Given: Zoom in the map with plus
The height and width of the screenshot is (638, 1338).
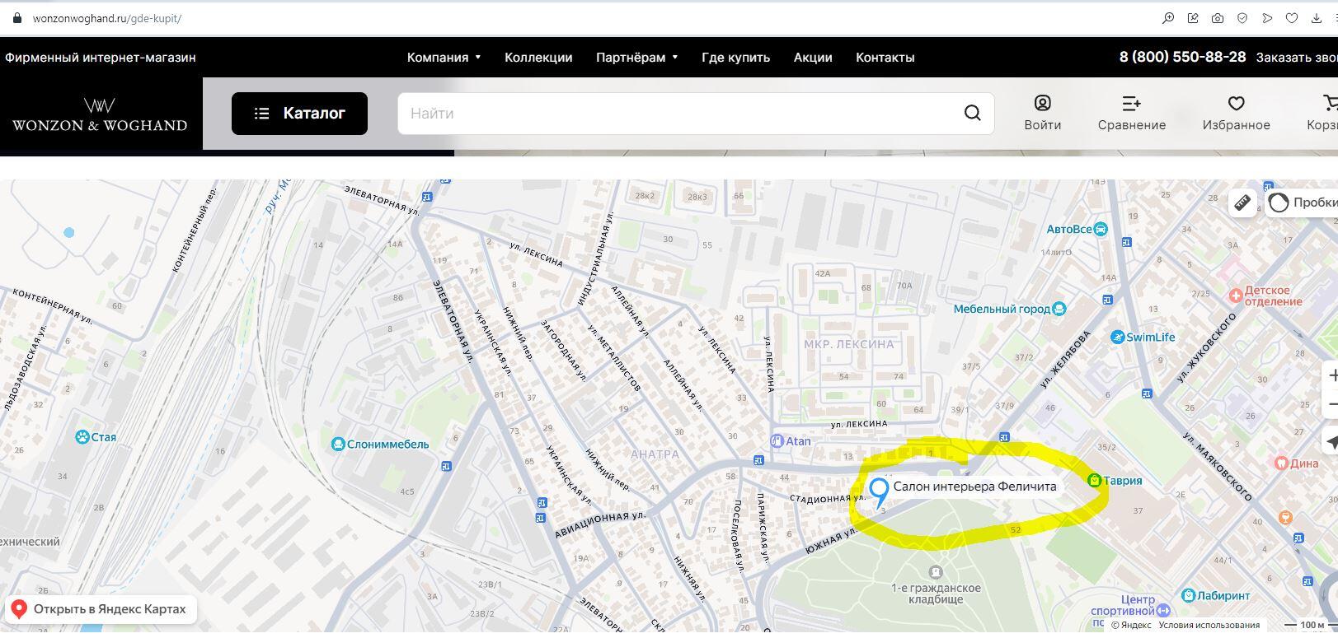Looking at the screenshot, I should (x=1331, y=375).
